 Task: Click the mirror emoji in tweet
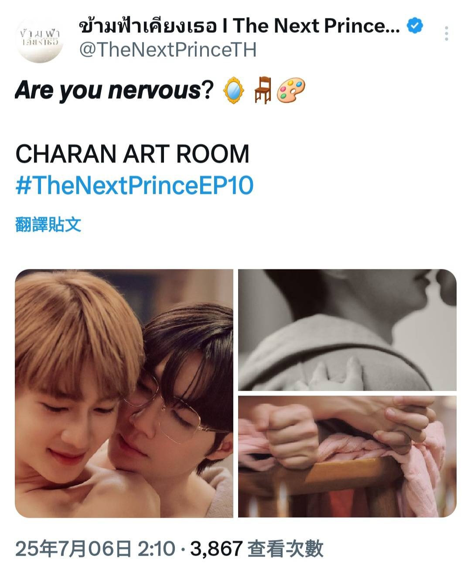[x=234, y=90]
